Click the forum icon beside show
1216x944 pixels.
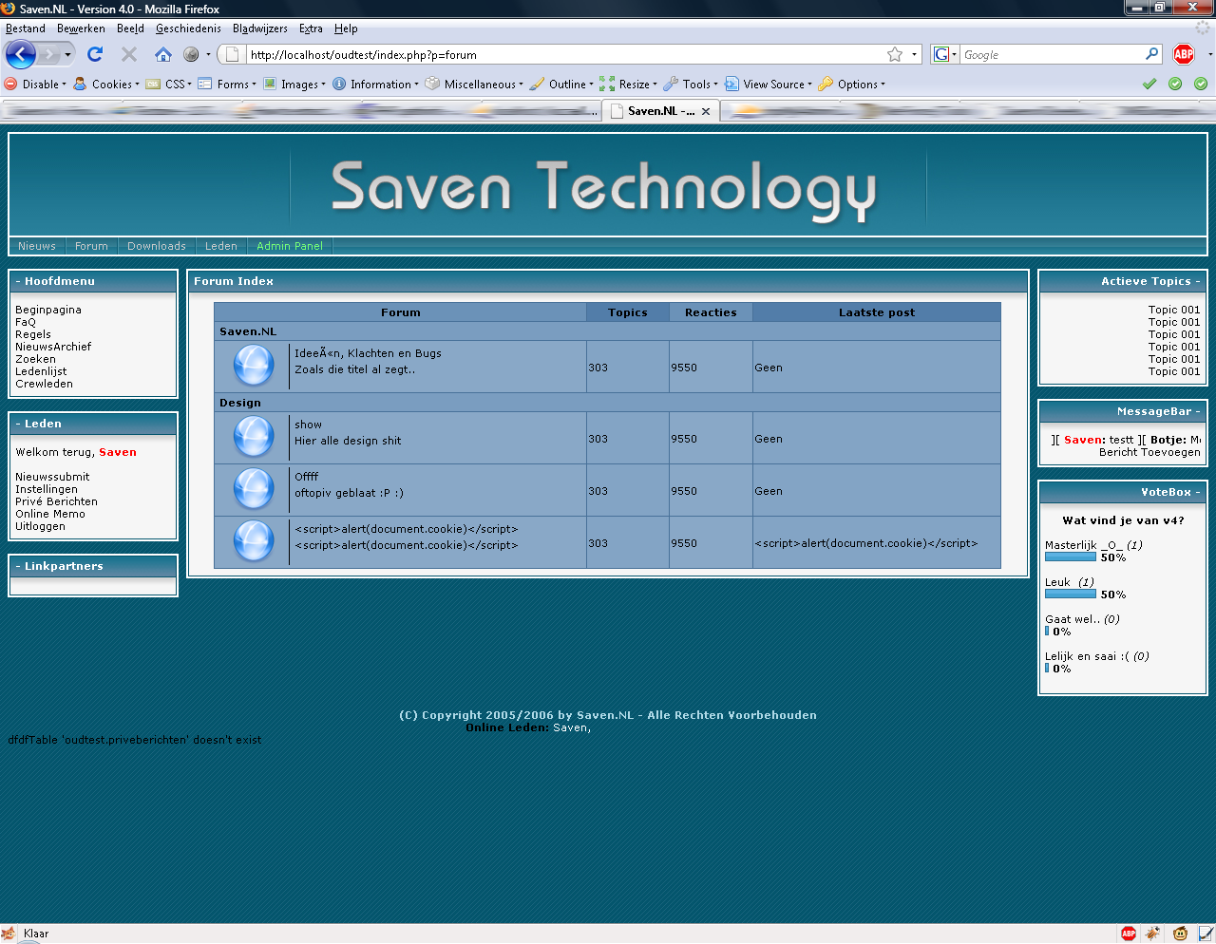tap(254, 437)
